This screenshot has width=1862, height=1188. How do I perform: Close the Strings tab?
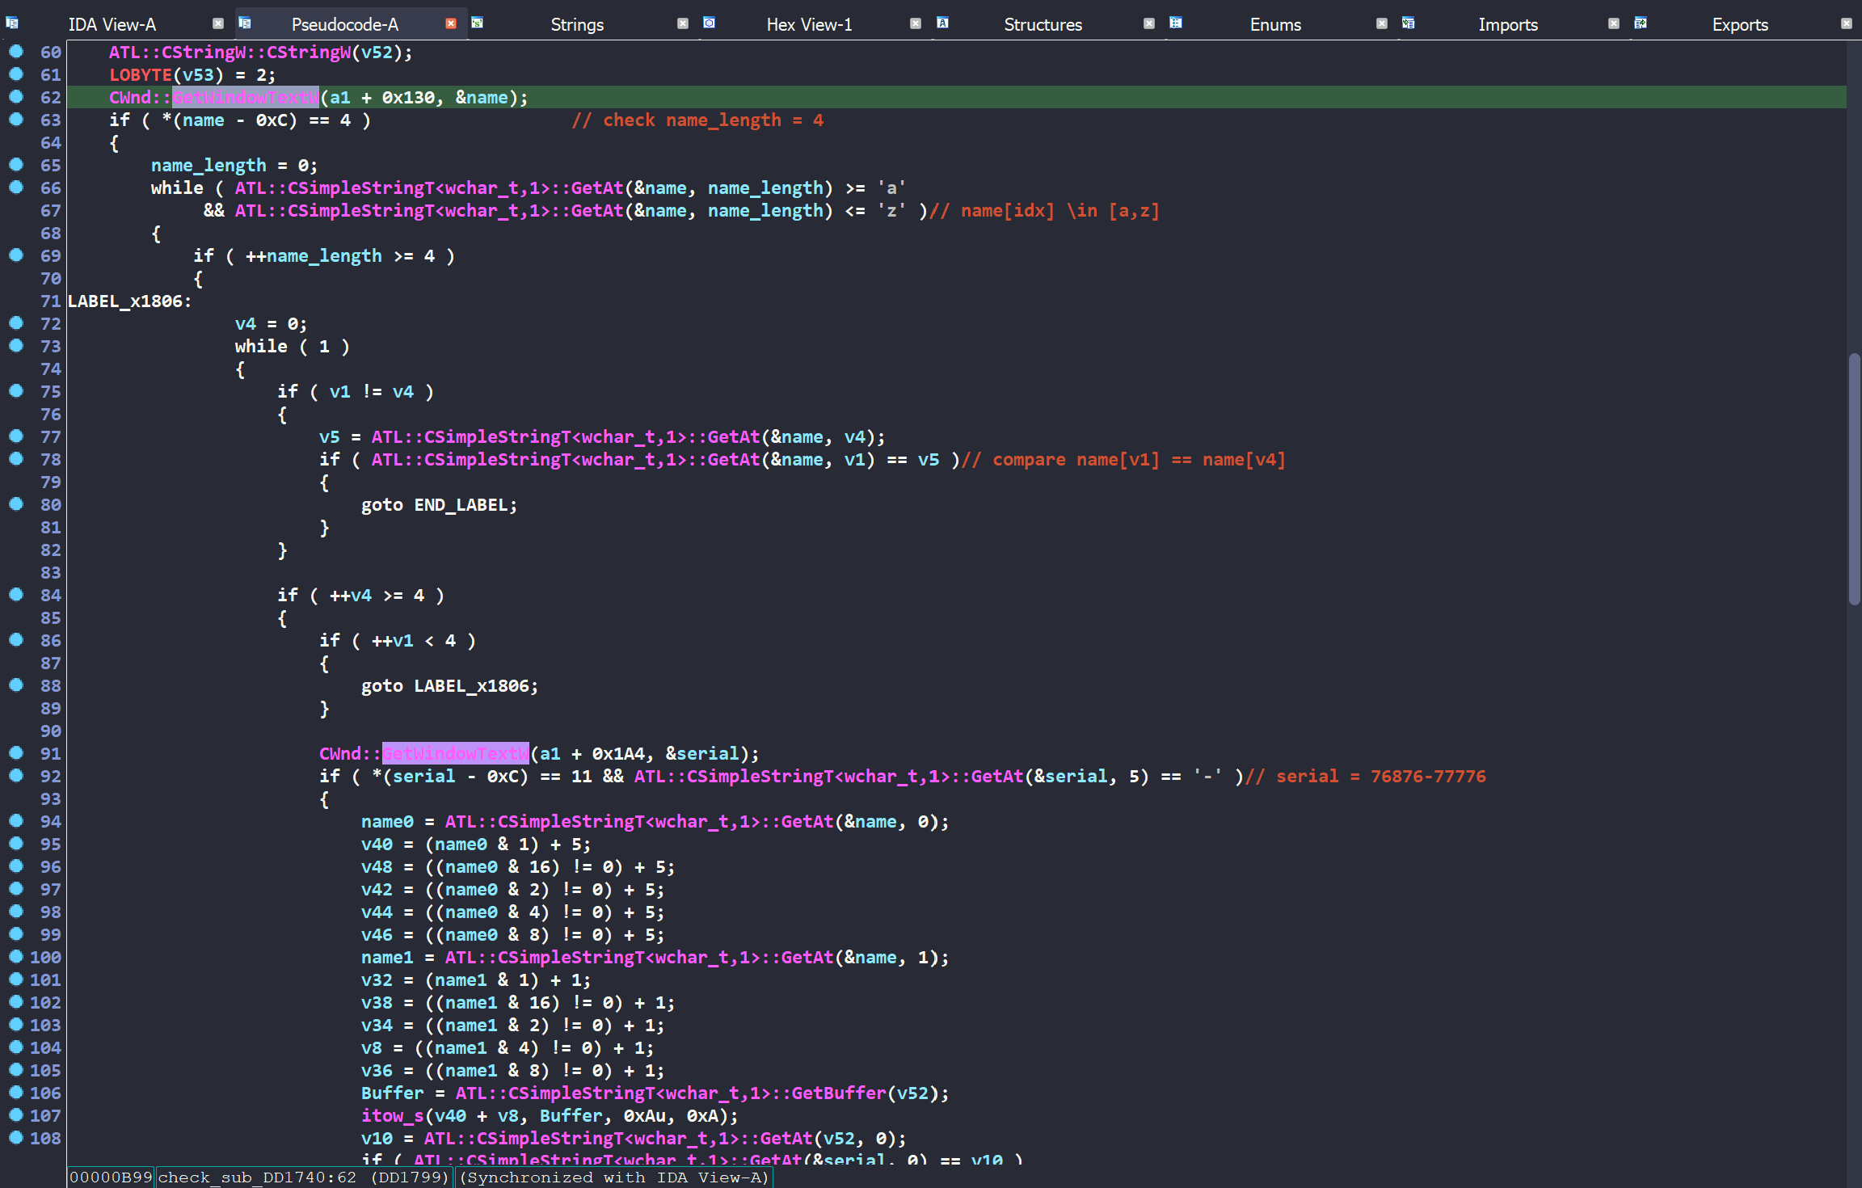[683, 23]
